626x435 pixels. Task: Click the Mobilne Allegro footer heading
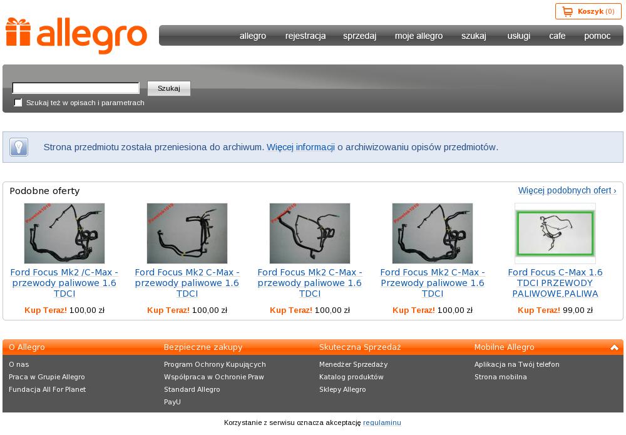click(x=504, y=347)
